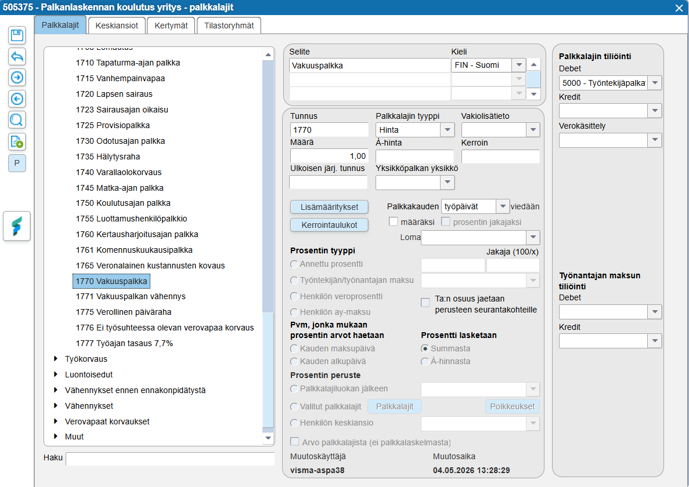This screenshot has height=487, width=689.
Task: Click the Lisämääritykset button
Action: (x=329, y=206)
